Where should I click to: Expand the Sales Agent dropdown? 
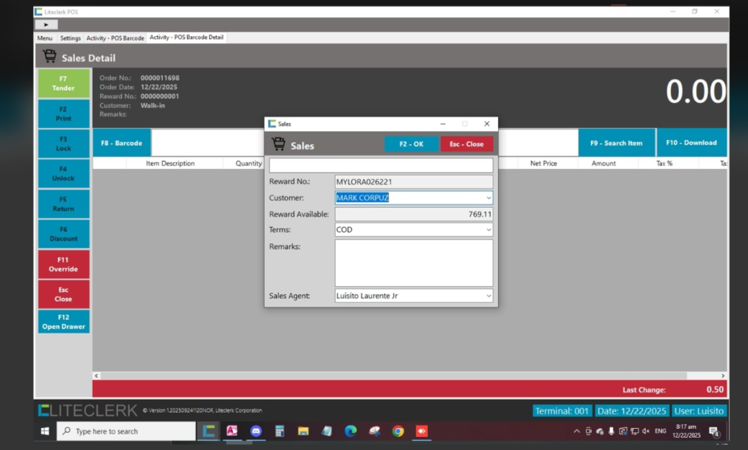(489, 296)
